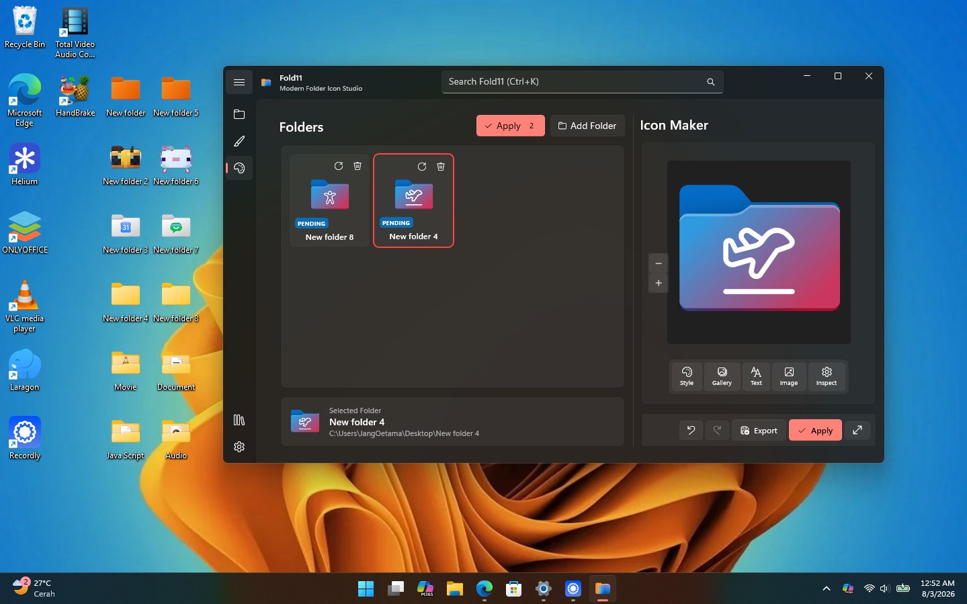Show hidden system tray icons

827,589
